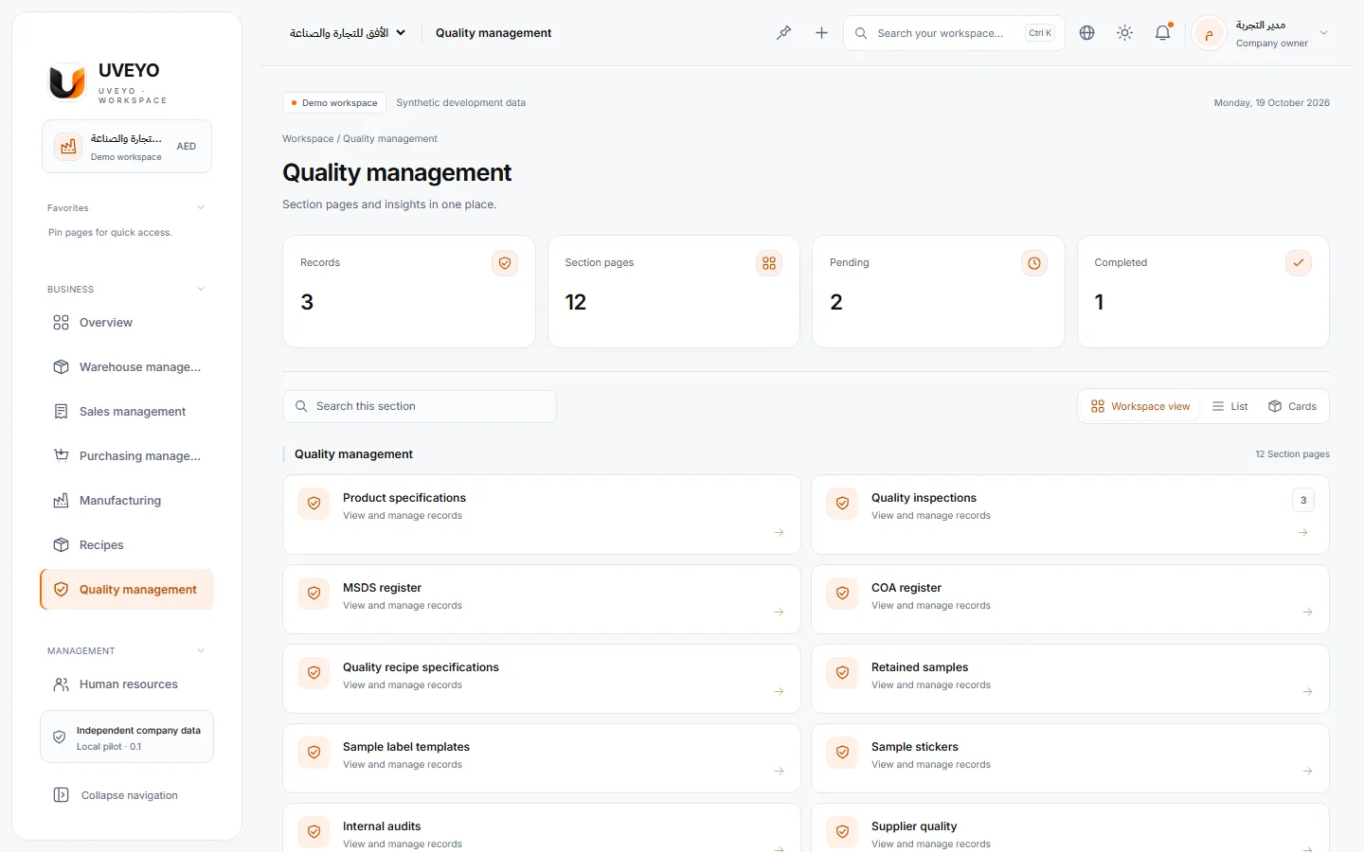Open Warehouse management in the sidebar
The image size is (1364, 852).
coord(127,367)
